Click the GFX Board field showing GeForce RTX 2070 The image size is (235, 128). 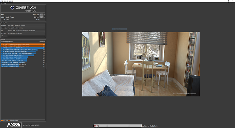pos(26,33)
